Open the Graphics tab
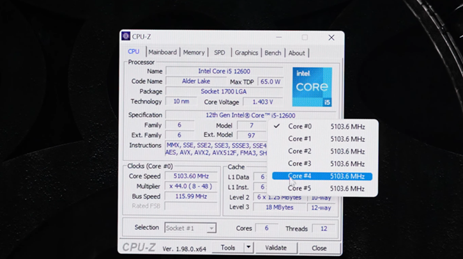The height and width of the screenshot is (259, 463). [247, 53]
